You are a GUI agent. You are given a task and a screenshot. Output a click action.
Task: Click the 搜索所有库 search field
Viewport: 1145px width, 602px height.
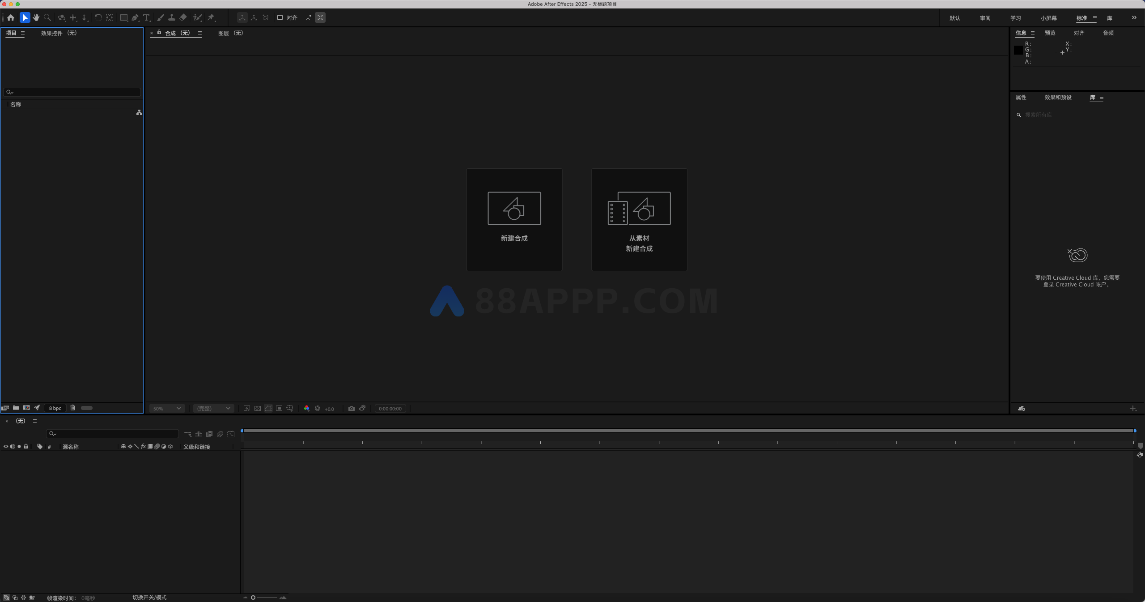pyautogui.click(x=1077, y=115)
